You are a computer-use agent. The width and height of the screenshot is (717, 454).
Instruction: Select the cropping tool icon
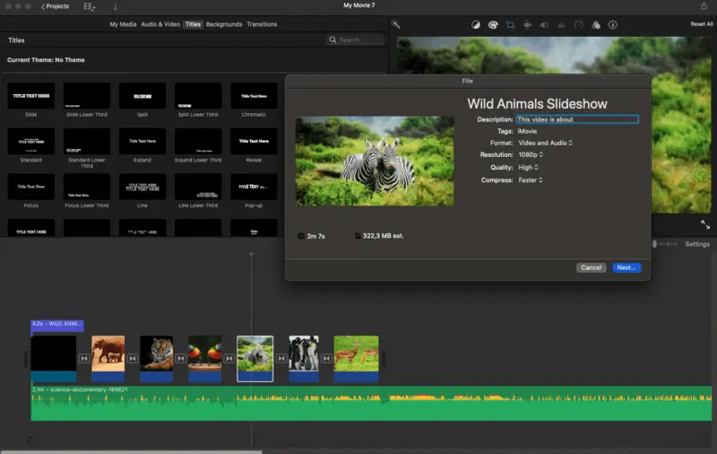[x=510, y=24]
